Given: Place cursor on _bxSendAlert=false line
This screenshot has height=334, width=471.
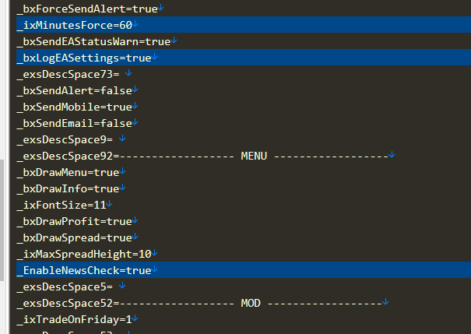Looking at the screenshot, I should [x=78, y=90].
